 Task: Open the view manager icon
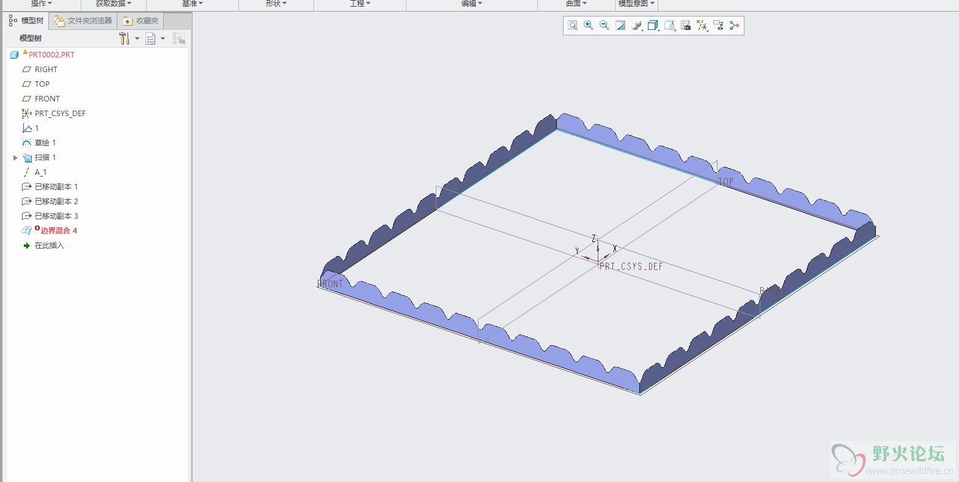coord(669,25)
